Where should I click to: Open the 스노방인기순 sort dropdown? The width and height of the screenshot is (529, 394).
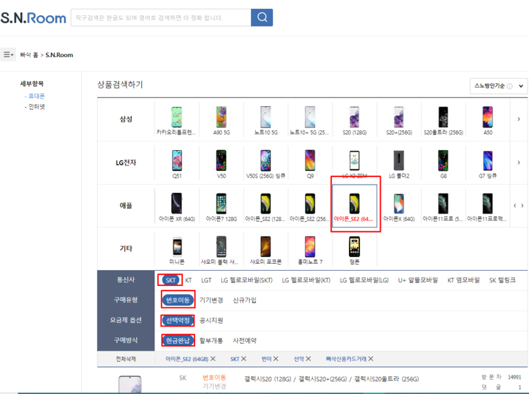(x=498, y=86)
